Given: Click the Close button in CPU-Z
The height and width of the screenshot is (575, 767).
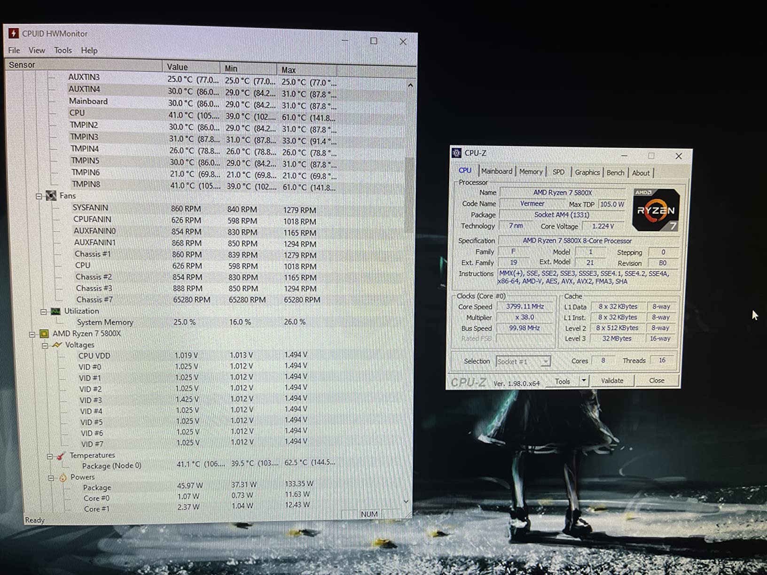Looking at the screenshot, I should [x=657, y=381].
